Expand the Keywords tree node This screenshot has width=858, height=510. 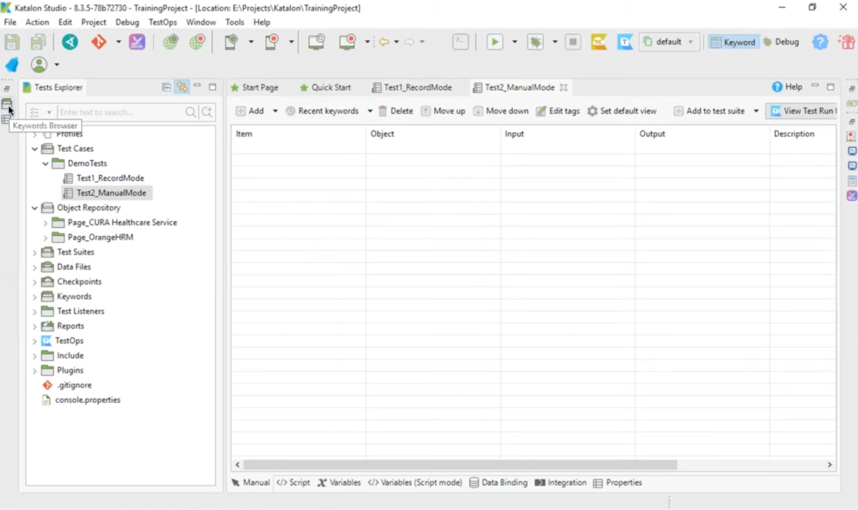pos(35,296)
